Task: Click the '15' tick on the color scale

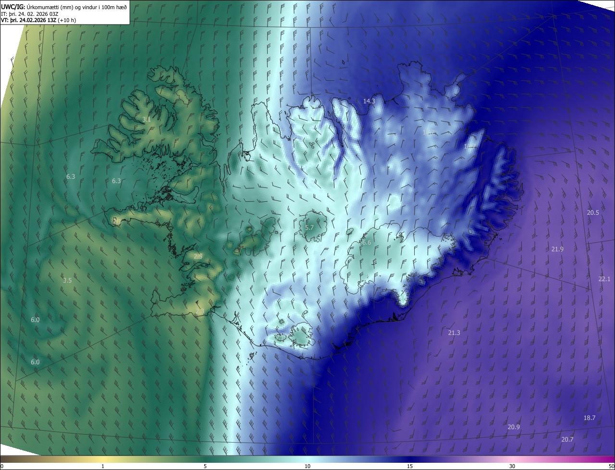Action: click(x=410, y=466)
